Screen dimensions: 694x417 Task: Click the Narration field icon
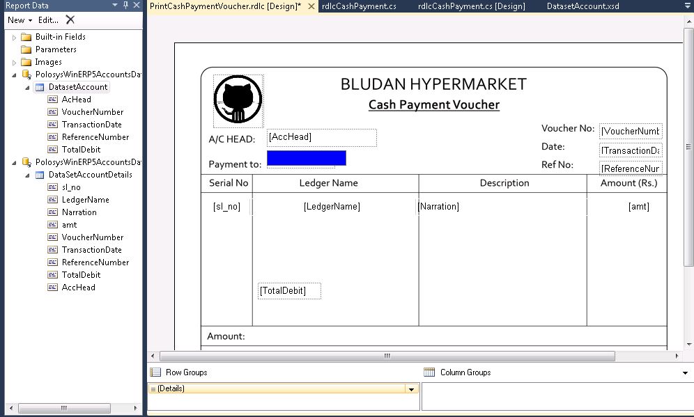[x=53, y=212]
